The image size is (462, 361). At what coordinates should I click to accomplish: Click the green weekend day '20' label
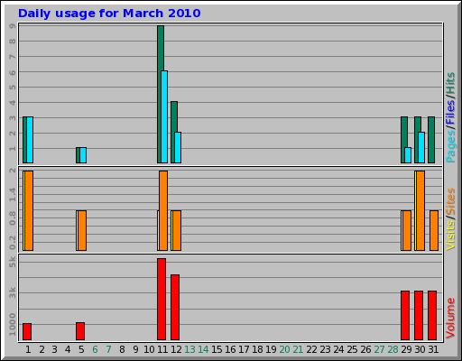pyautogui.click(x=284, y=349)
